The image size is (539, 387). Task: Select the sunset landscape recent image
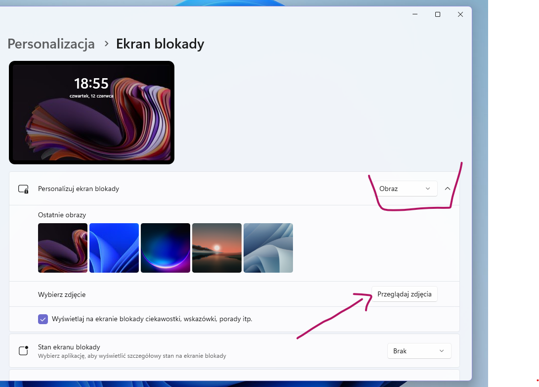point(217,248)
